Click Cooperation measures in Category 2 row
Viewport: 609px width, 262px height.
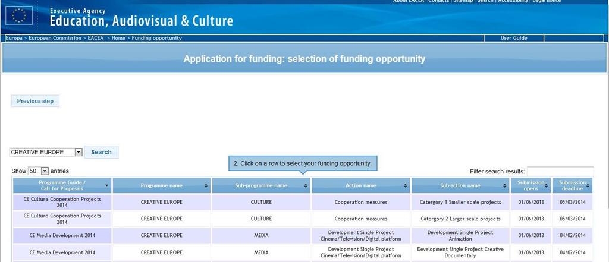pyautogui.click(x=361, y=219)
